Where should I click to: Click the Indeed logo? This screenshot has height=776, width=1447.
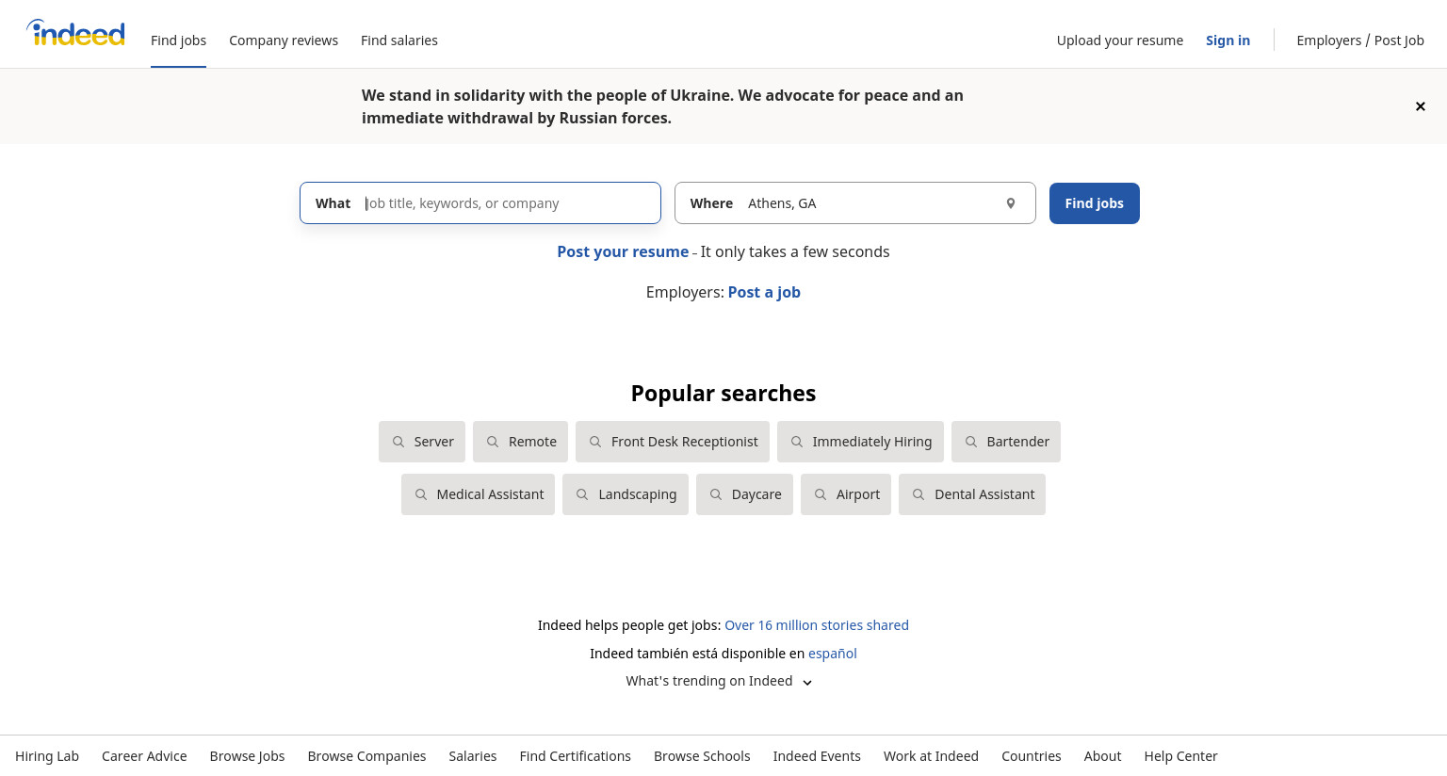click(x=75, y=33)
